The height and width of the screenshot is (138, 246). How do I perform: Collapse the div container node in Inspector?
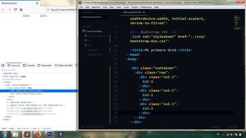point(5,85)
